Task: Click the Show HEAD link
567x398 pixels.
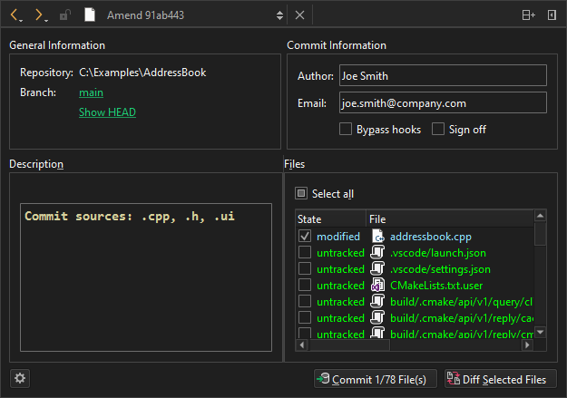Action: 107,112
